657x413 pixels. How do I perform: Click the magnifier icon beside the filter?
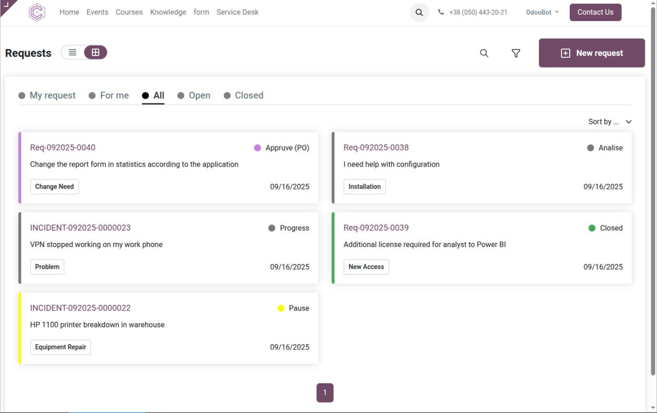(484, 53)
